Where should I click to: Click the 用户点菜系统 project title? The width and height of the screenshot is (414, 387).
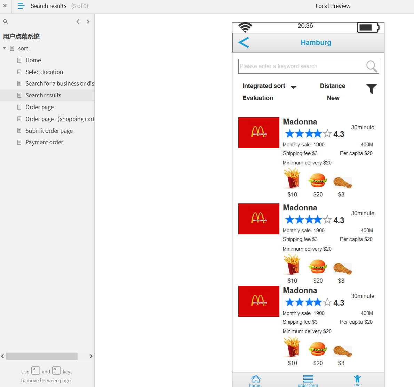point(21,37)
